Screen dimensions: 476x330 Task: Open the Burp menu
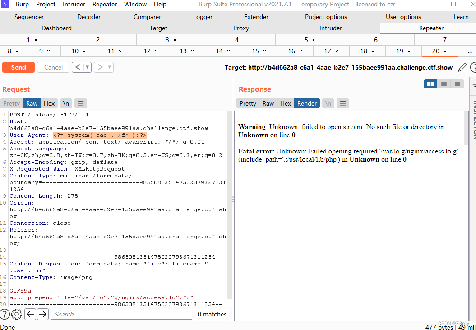23,4
